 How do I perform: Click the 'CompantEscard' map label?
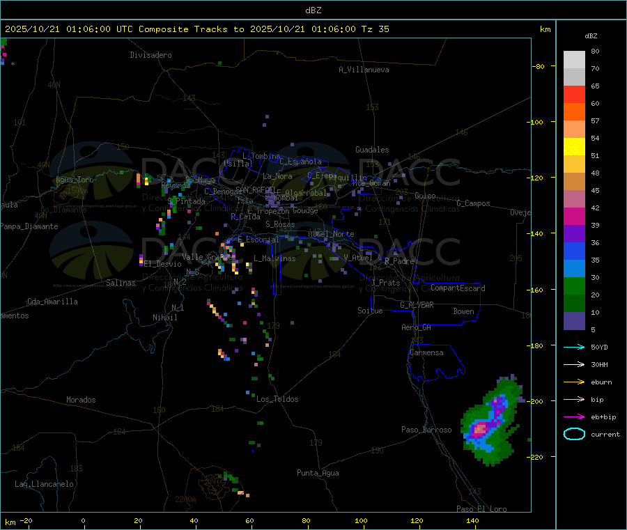(458, 288)
